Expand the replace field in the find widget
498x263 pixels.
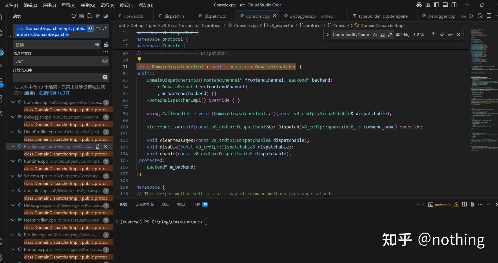pyautogui.click(x=327, y=35)
